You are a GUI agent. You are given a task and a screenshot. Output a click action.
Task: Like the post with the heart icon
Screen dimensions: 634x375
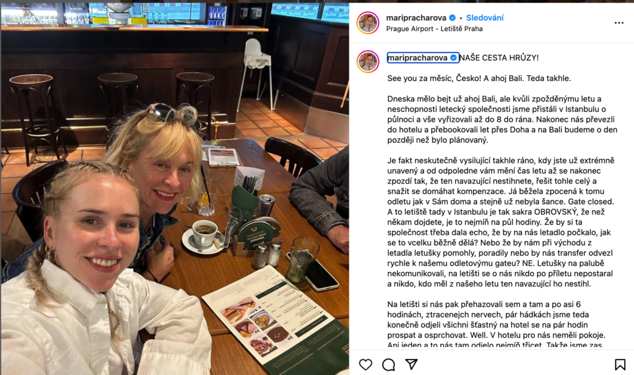pyautogui.click(x=365, y=364)
